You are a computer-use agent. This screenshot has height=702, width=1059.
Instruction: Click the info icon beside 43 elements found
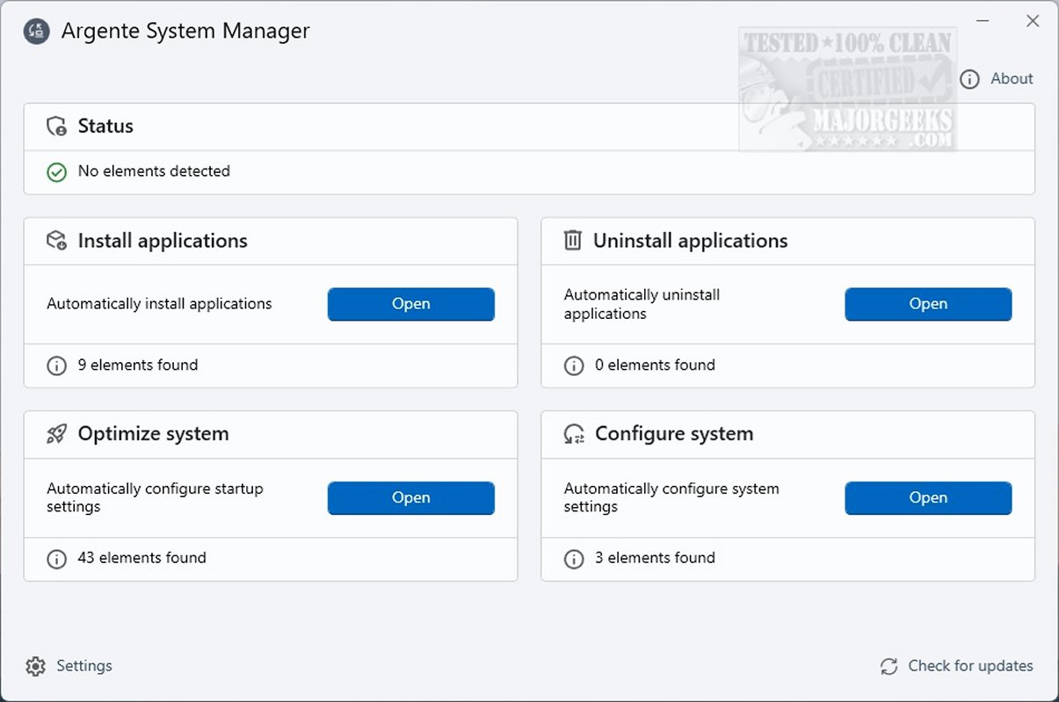point(57,559)
